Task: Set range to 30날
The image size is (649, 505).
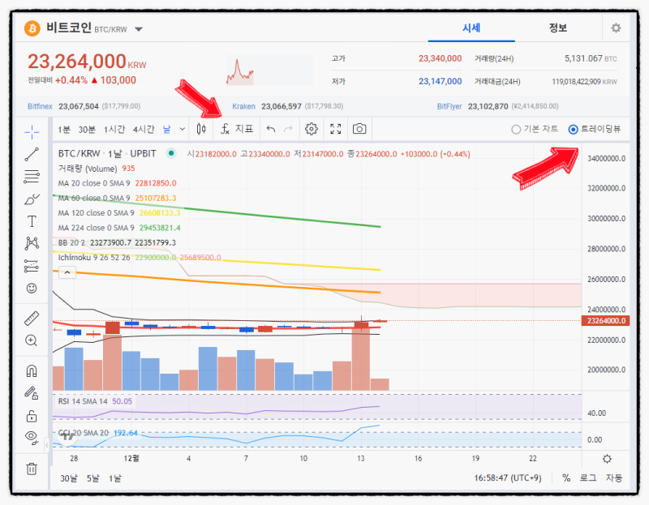Action: 69,478
